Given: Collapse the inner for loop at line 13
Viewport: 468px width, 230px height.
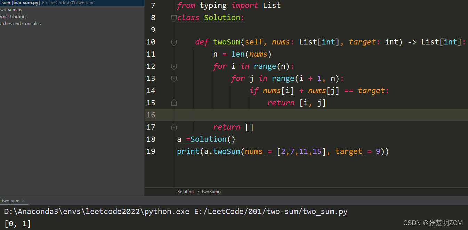Looking at the screenshot, I should (x=174, y=78).
